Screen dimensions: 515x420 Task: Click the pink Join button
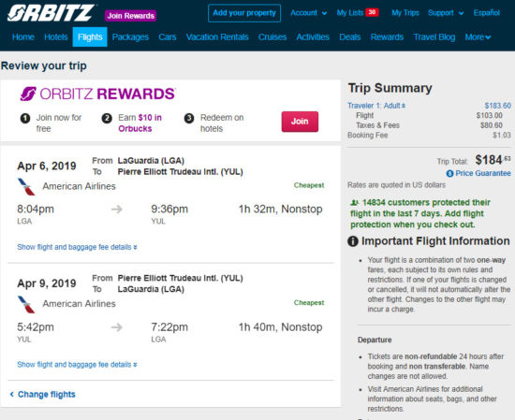tap(300, 122)
